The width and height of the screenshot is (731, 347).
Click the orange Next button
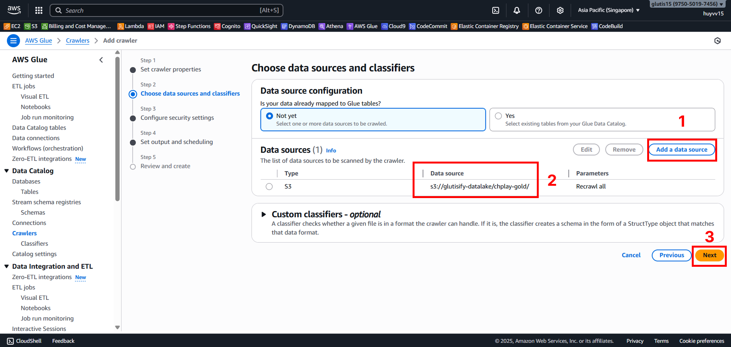point(709,255)
